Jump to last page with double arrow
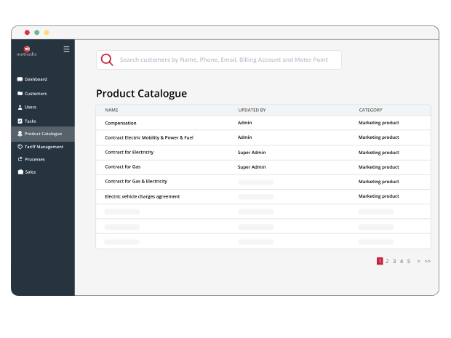 (x=428, y=261)
